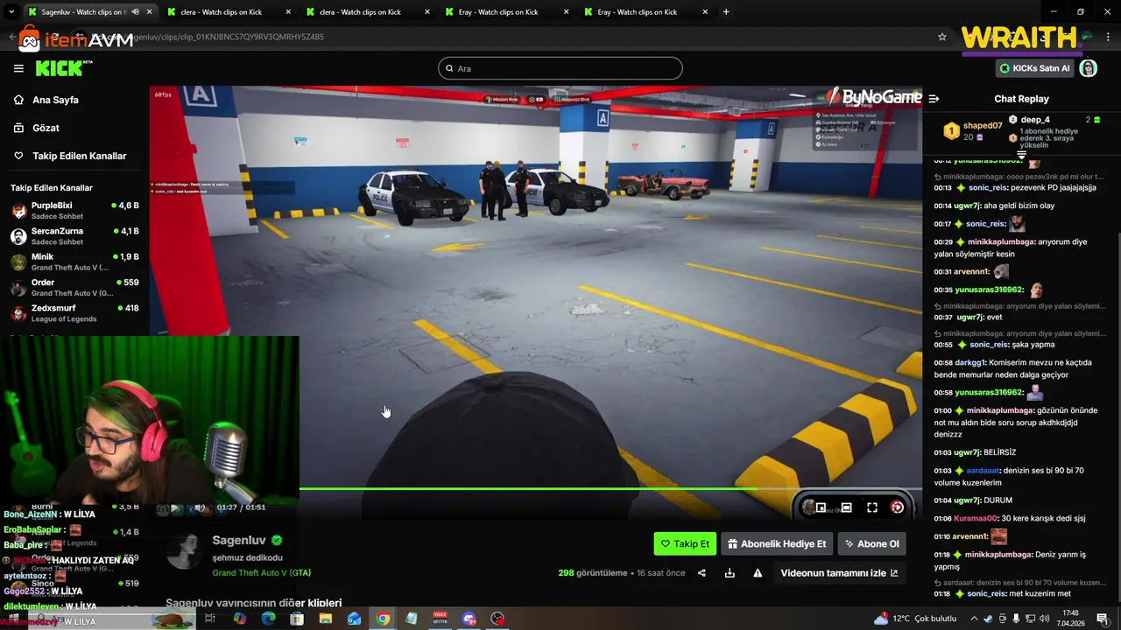Open PurpleBixi channel in followed list
The image size is (1121, 630).
[x=74, y=211]
